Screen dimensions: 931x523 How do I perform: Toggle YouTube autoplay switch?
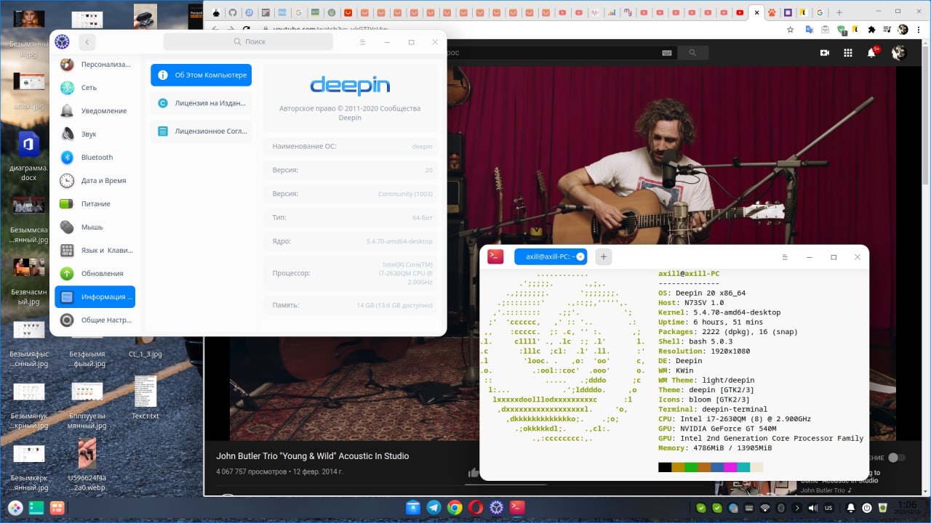pyautogui.click(x=898, y=458)
